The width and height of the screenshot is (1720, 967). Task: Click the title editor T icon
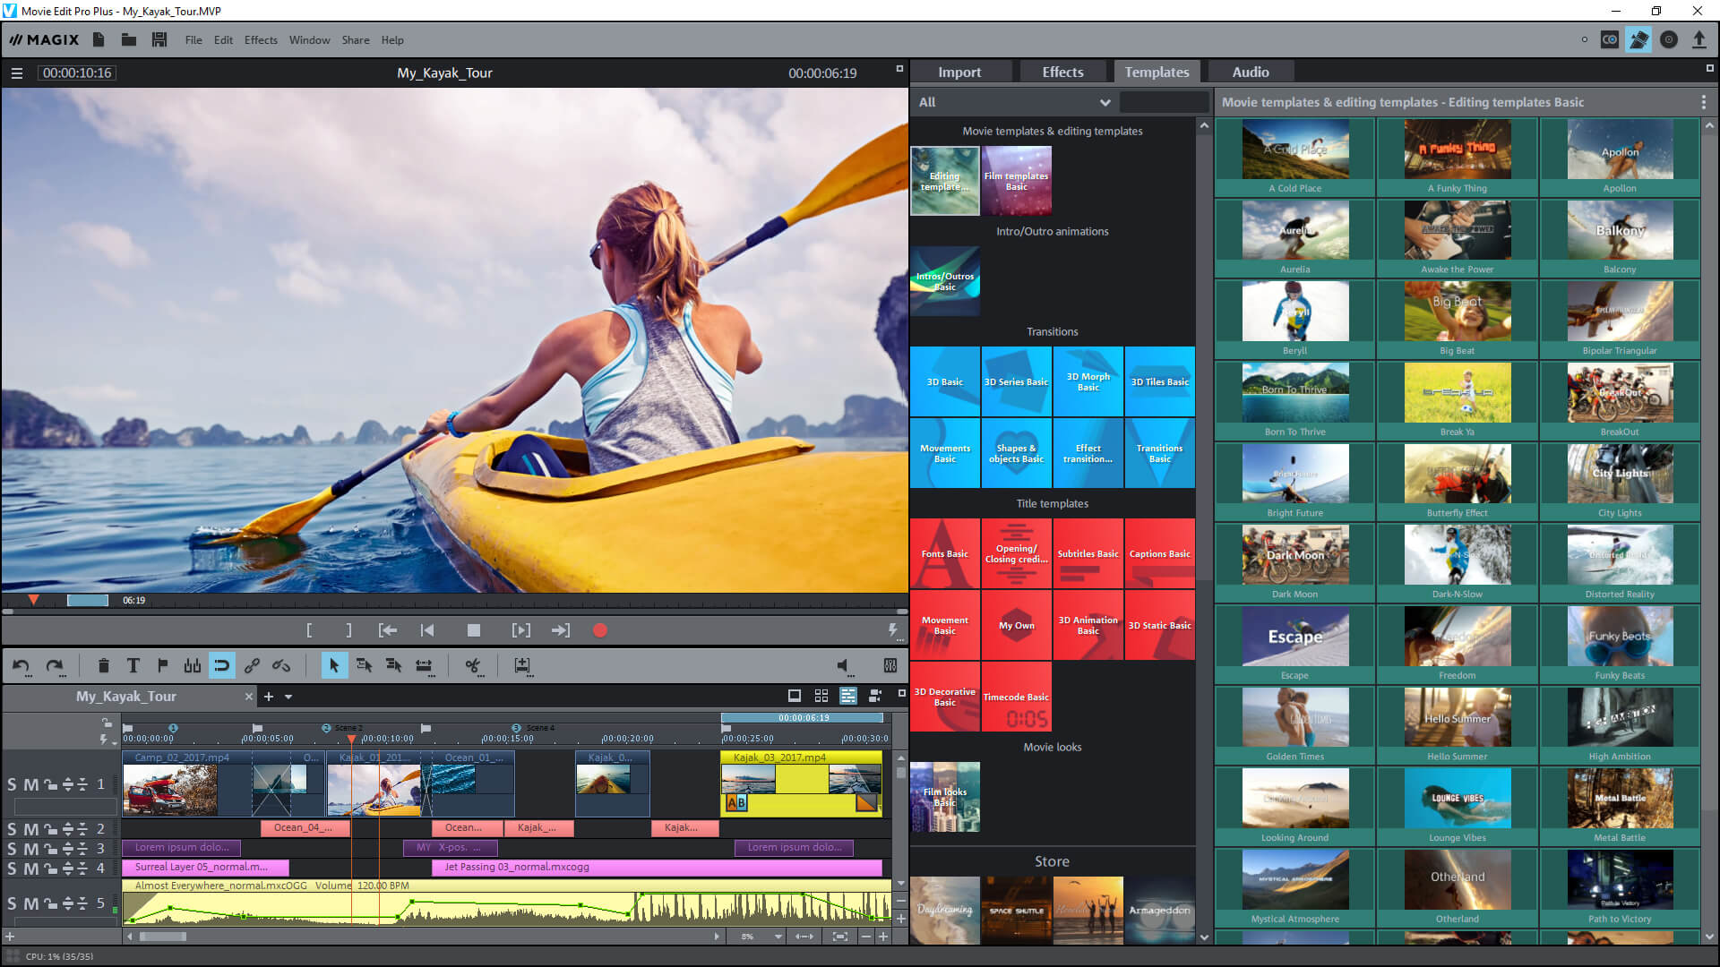[x=133, y=665]
